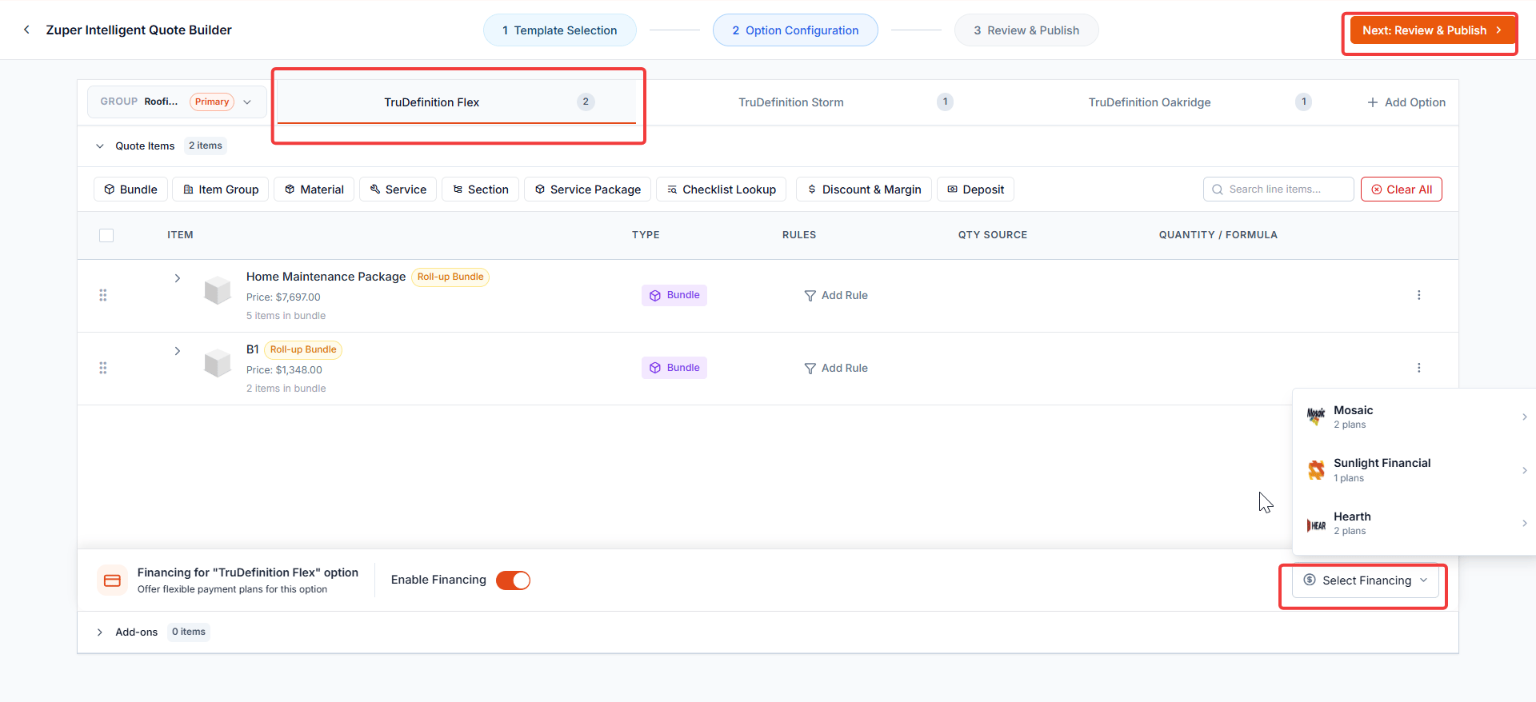The image size is (1536, 702).
Task: Click Bundle type tag for Home Maintenance Package
Action: point(674,295)
